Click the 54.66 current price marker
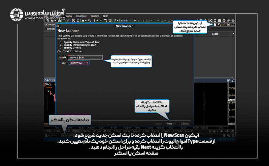Screen dimensions: 269x166 (232, 100)
